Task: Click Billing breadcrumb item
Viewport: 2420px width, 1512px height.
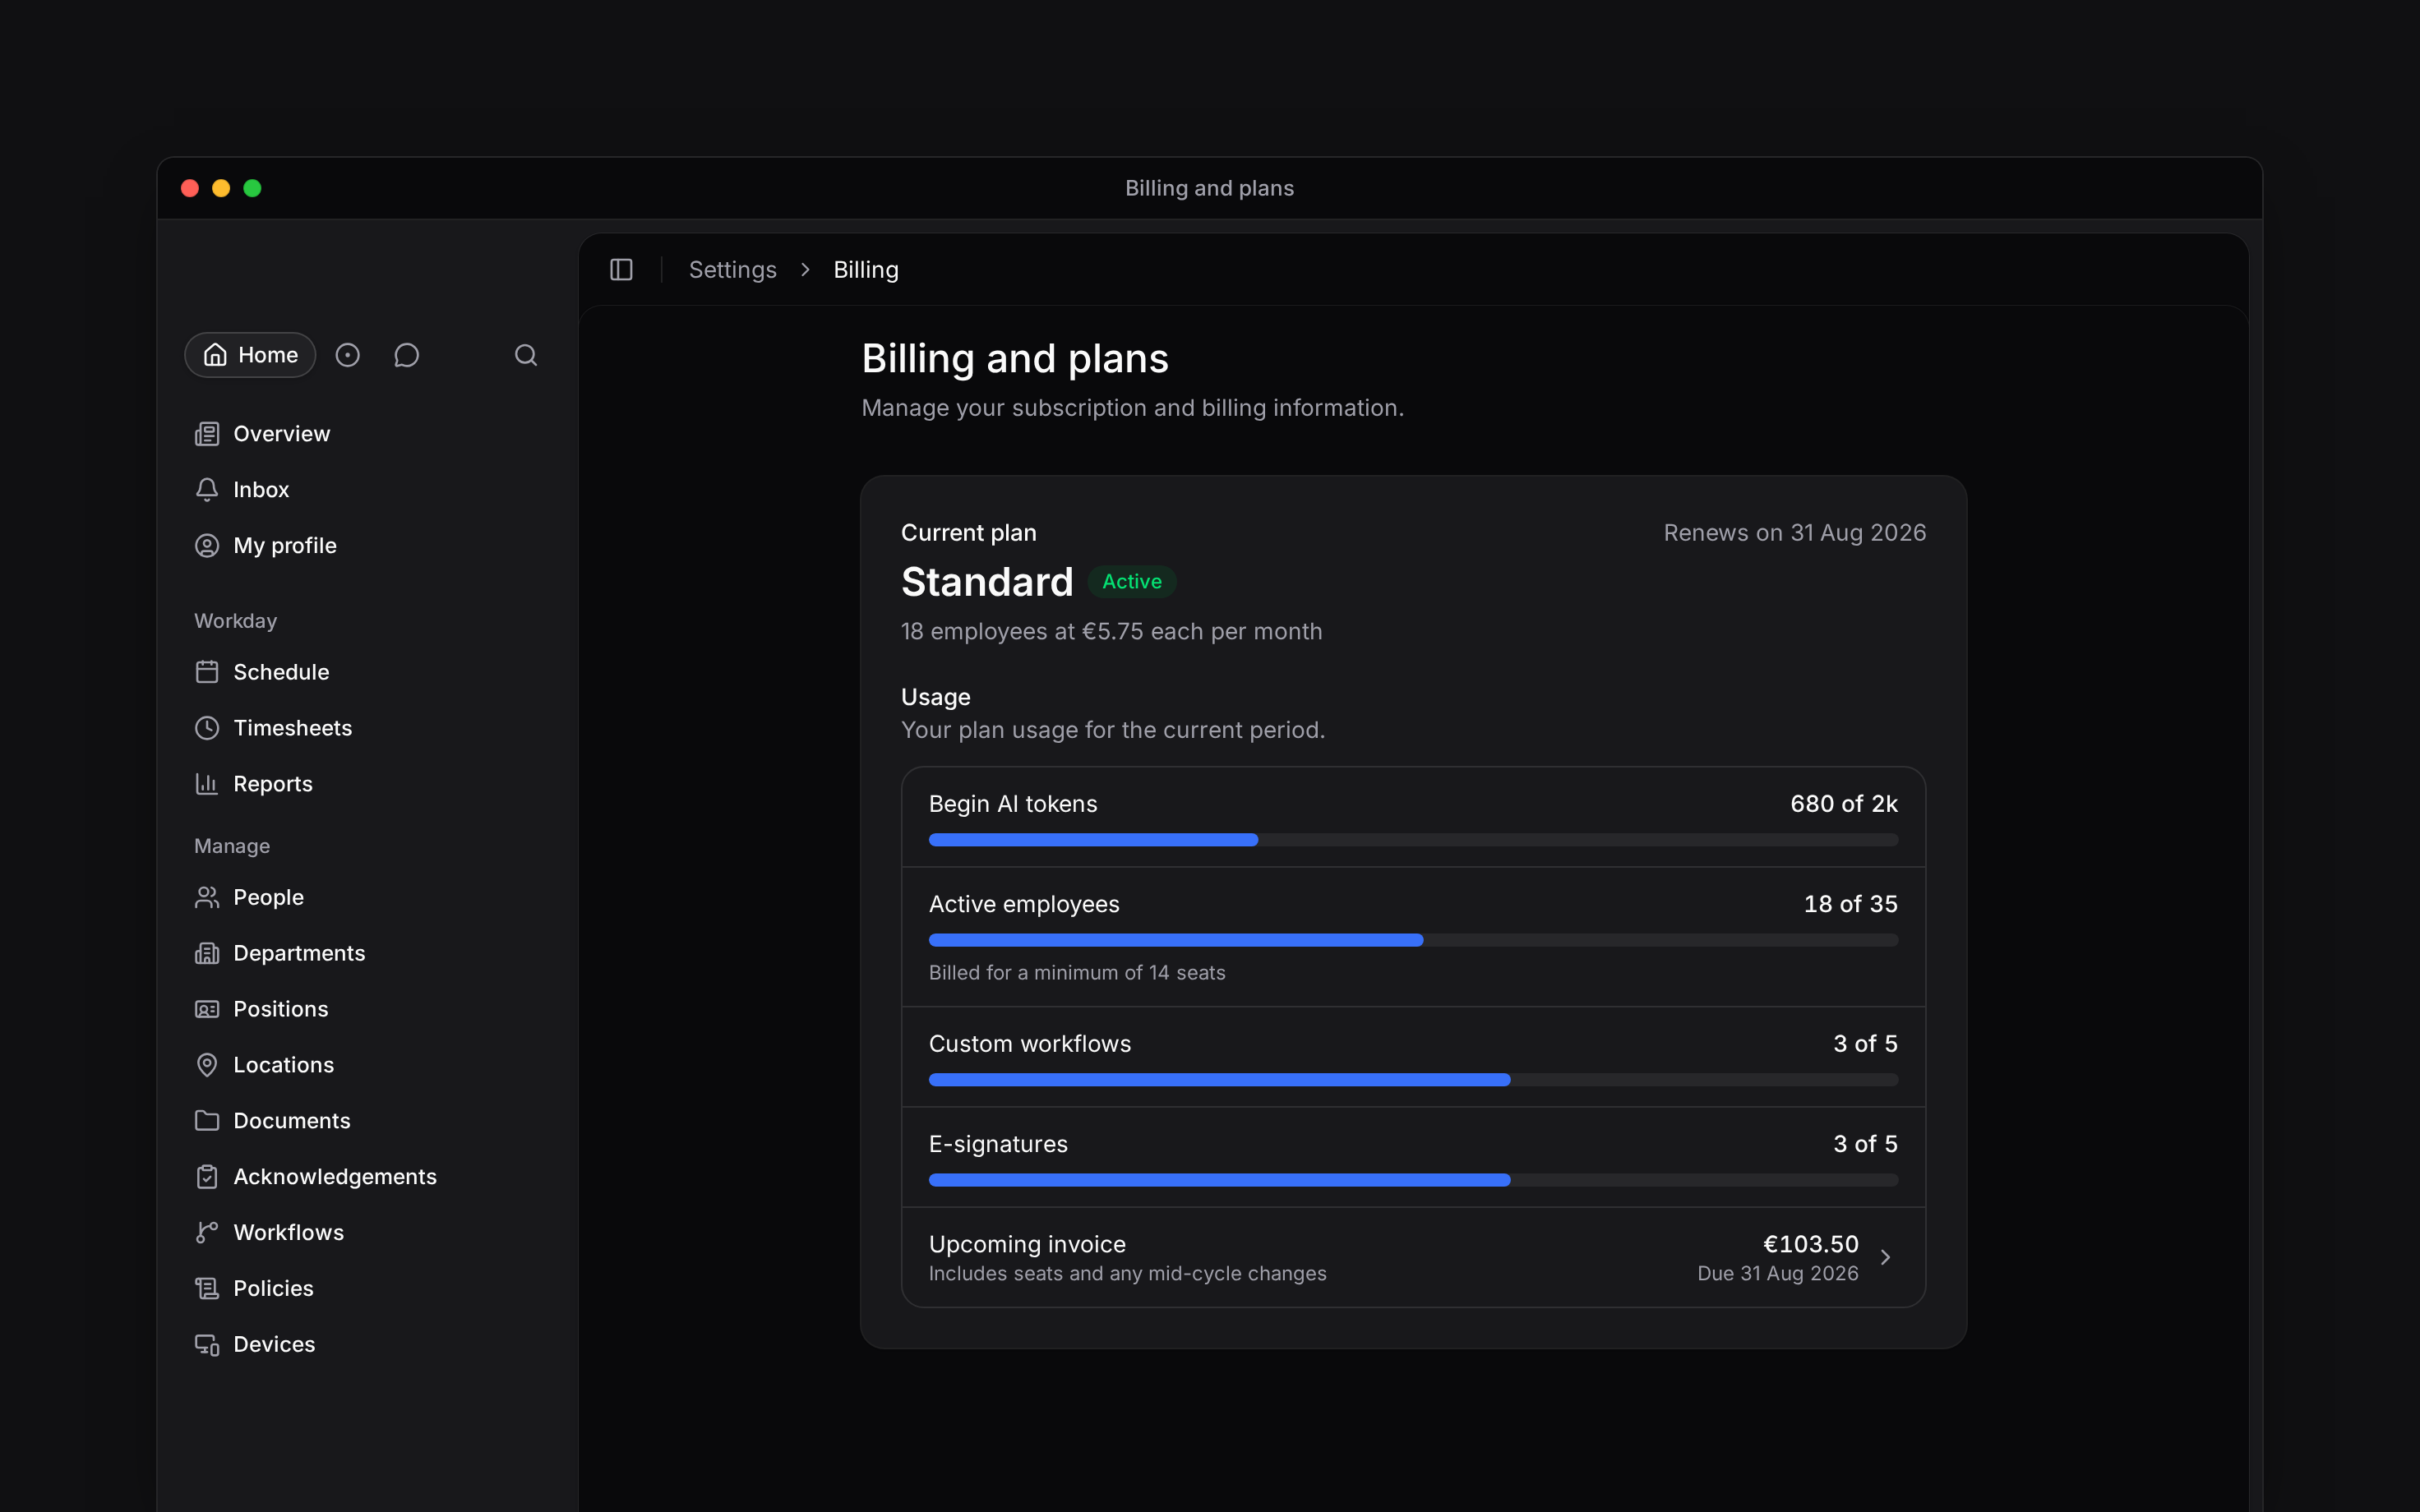Action: coord(866,270)
